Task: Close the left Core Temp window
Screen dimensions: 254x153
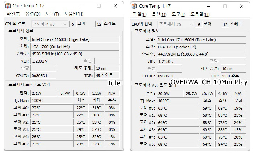Action: [115, 6]
